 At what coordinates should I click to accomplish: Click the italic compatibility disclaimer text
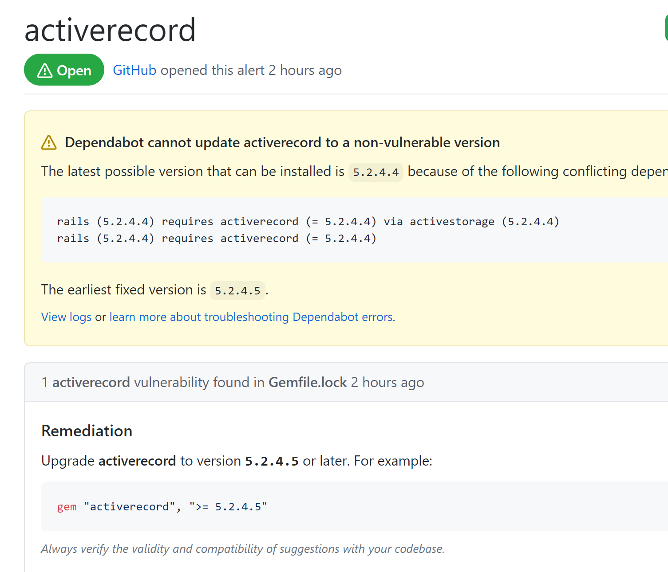click(242, 548)
